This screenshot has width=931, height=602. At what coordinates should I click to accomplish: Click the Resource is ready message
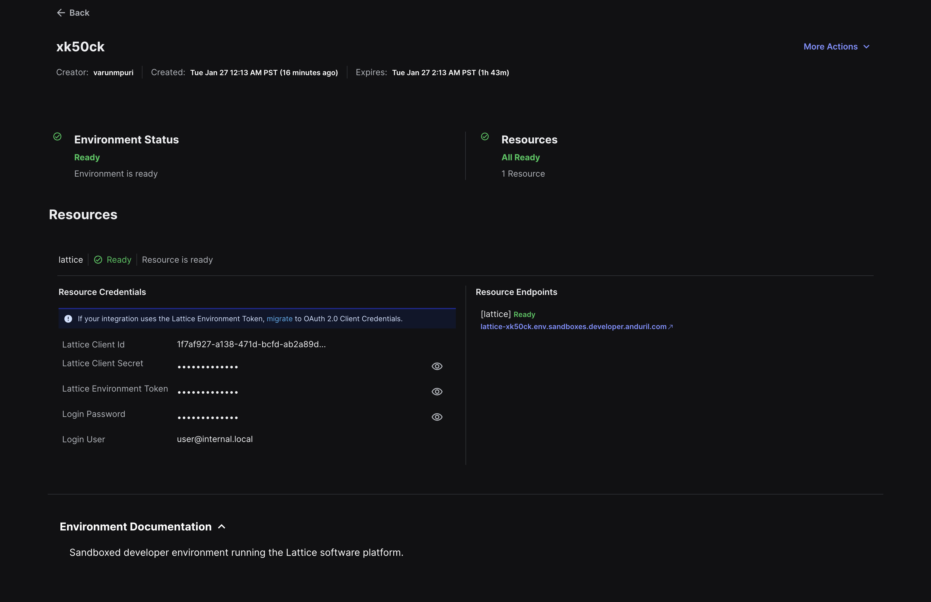coord(178,260)
